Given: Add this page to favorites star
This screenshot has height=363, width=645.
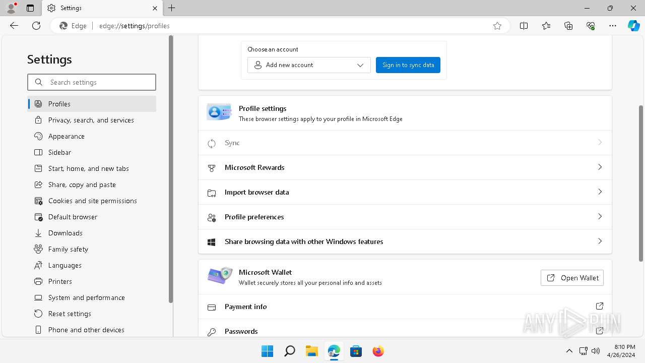Looking at the screenshot, I should (x=497, y=26).
